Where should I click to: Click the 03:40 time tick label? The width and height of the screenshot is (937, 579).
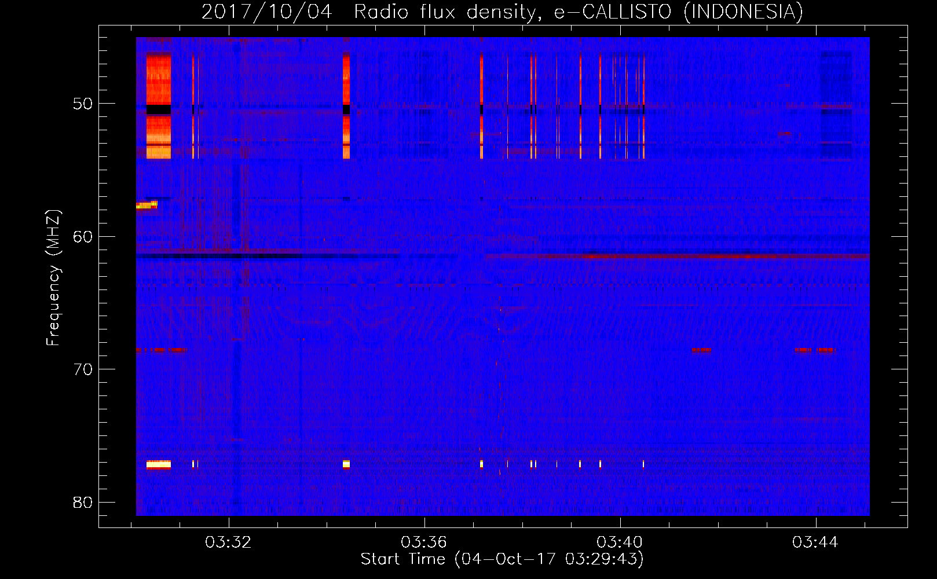(x=620, y=542)
